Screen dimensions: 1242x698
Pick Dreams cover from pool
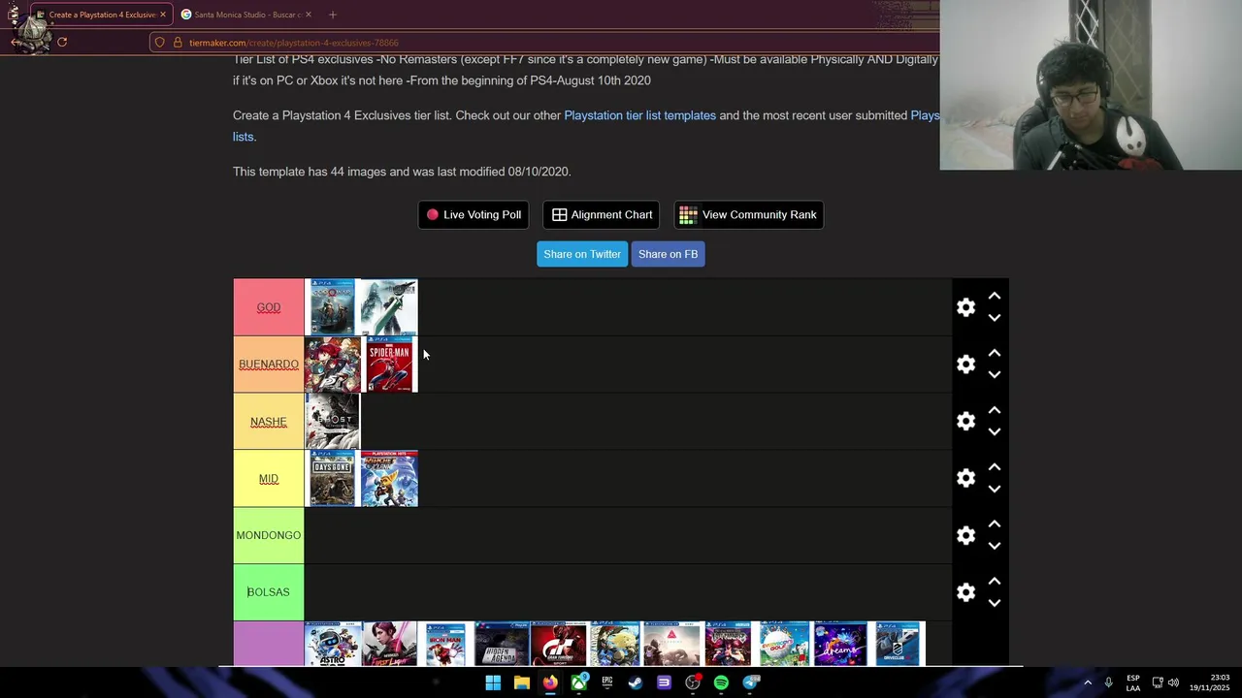point(840,644)
